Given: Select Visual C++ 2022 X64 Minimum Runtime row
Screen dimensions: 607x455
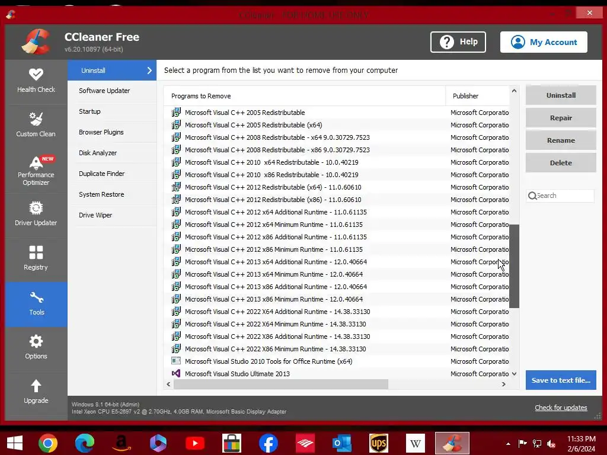Looking at the screenshot, I should click(337, 324).
